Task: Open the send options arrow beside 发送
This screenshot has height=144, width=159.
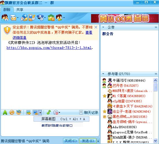Action: (98, 141)
